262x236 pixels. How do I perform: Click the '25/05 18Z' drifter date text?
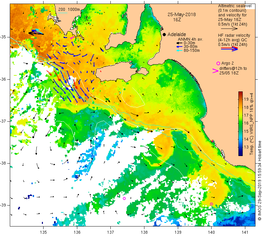(x=229, y=73)
